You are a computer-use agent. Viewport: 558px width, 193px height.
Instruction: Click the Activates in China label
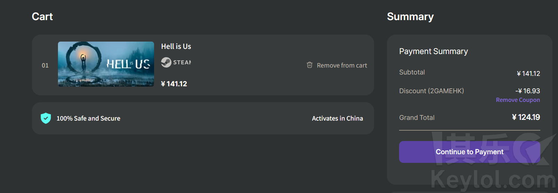pyautogui.click(x=337, y=119)
